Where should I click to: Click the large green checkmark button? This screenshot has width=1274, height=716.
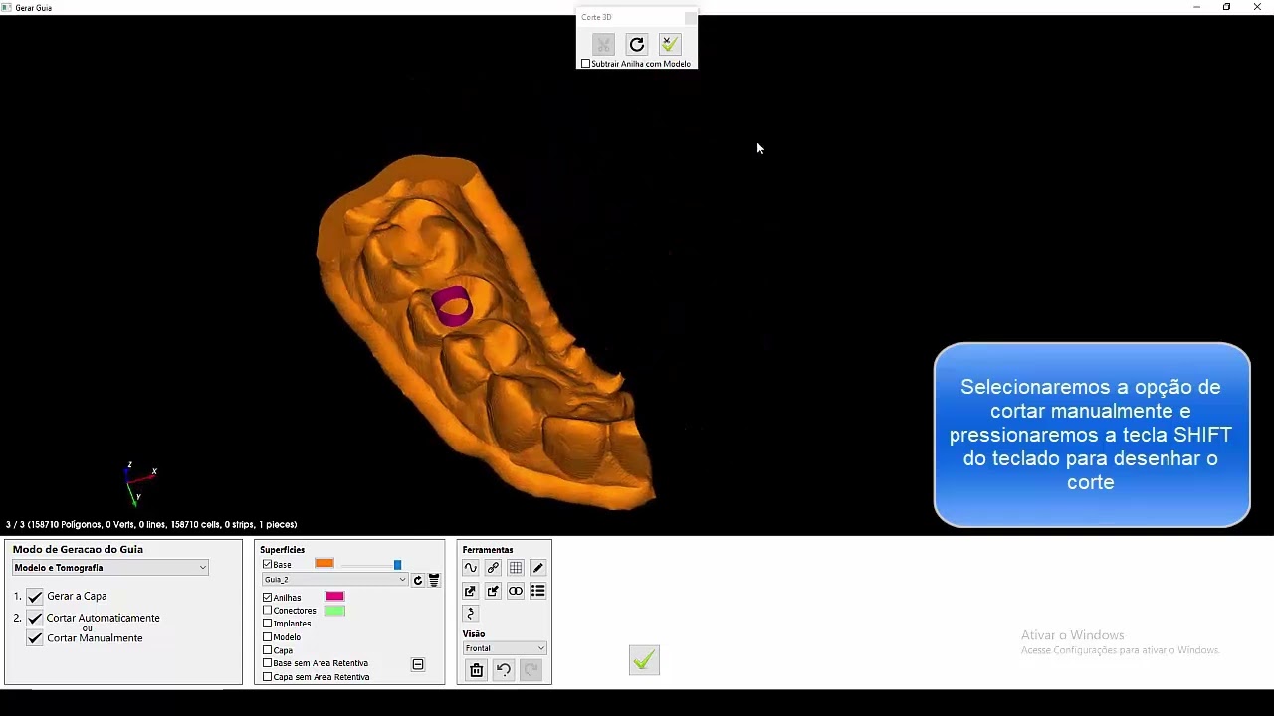click(644, 660)
